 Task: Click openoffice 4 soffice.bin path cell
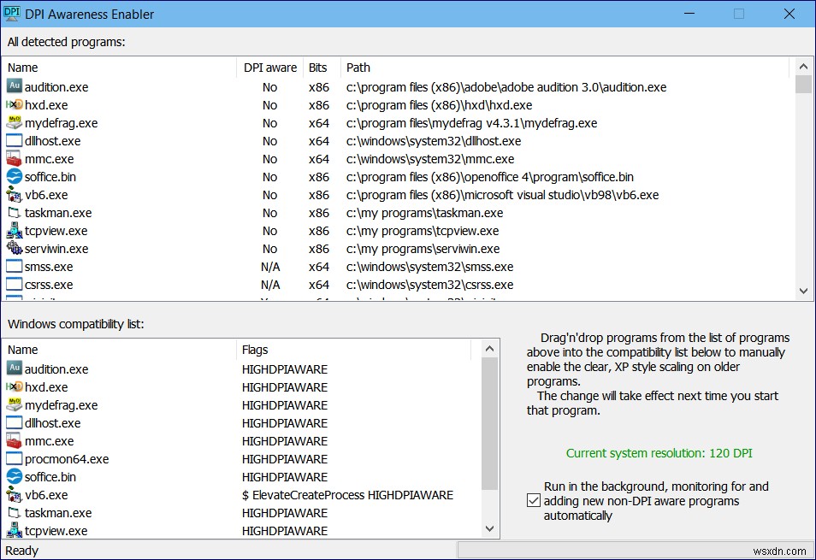490,177
